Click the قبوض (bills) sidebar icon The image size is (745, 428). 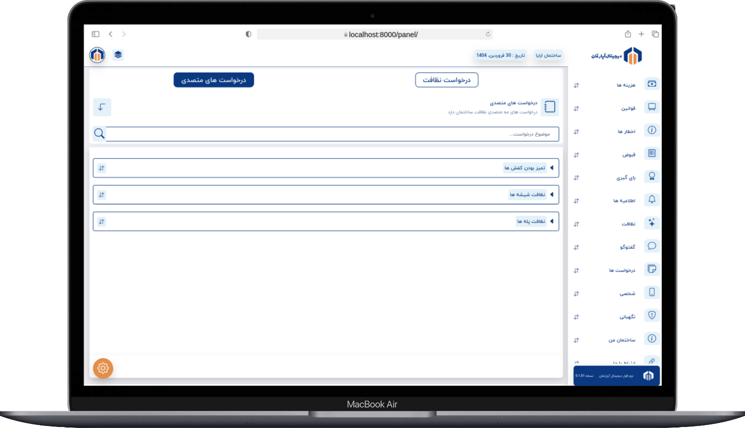(x=652, y=153)
